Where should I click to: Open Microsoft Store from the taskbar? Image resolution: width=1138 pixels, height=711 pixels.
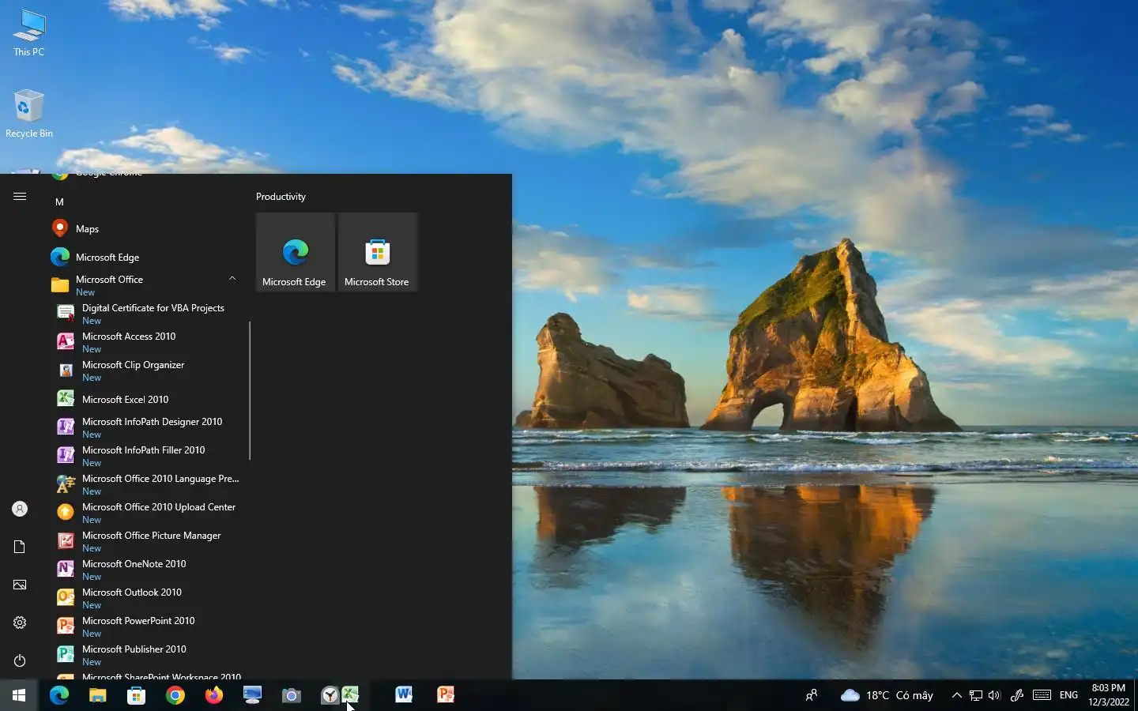click(x=136, y=695)
